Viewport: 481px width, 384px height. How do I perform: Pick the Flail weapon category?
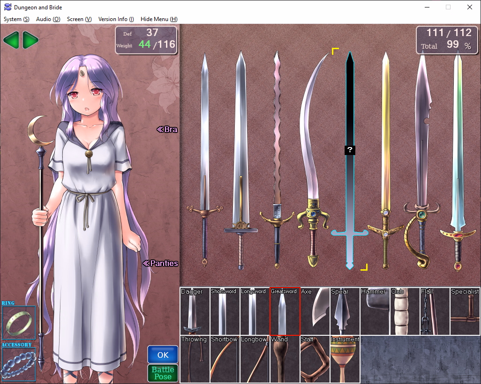tap(435, 311)
